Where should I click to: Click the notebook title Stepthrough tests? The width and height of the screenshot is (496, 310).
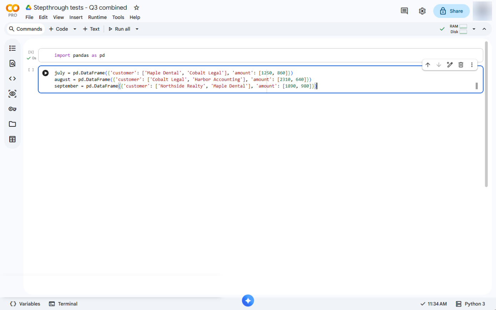(80, 7)
